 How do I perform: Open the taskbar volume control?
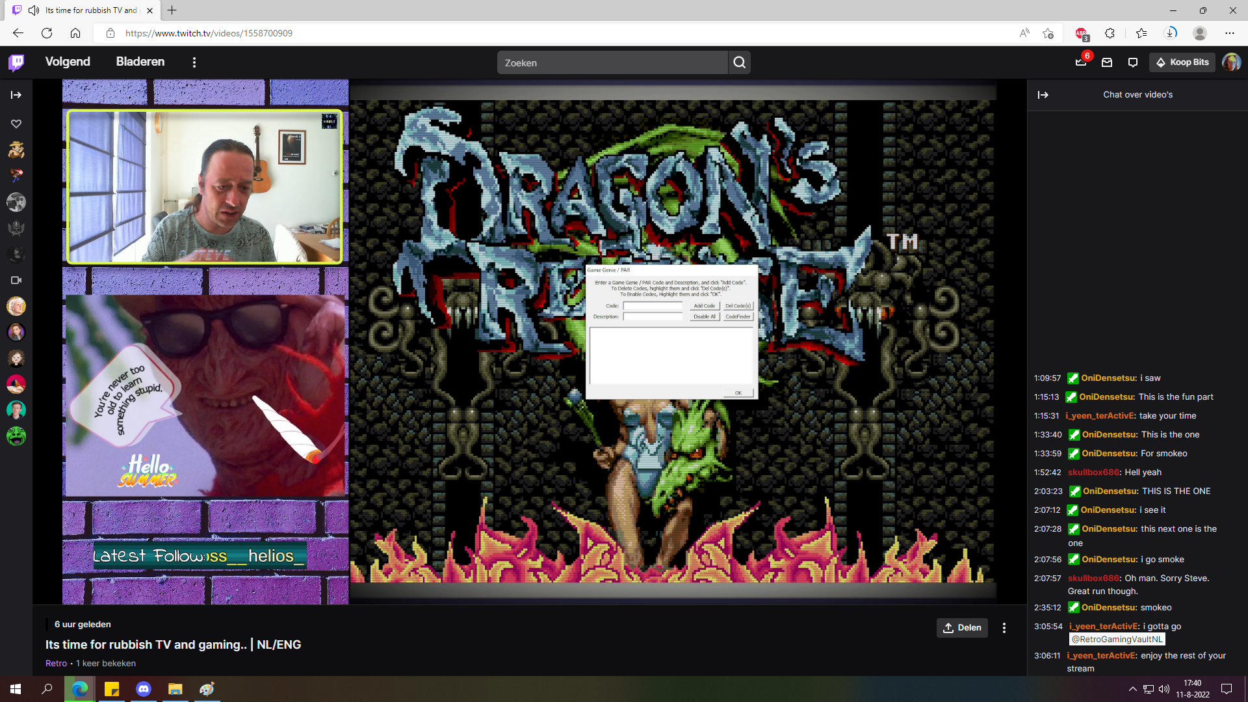pyautogui.click(x=1164, y=689)
